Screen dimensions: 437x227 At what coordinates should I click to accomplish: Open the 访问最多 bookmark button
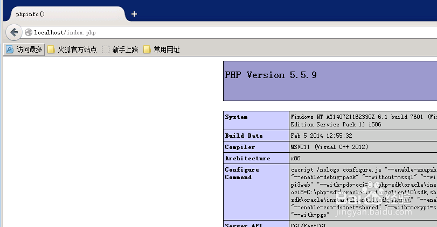(24, 49)
